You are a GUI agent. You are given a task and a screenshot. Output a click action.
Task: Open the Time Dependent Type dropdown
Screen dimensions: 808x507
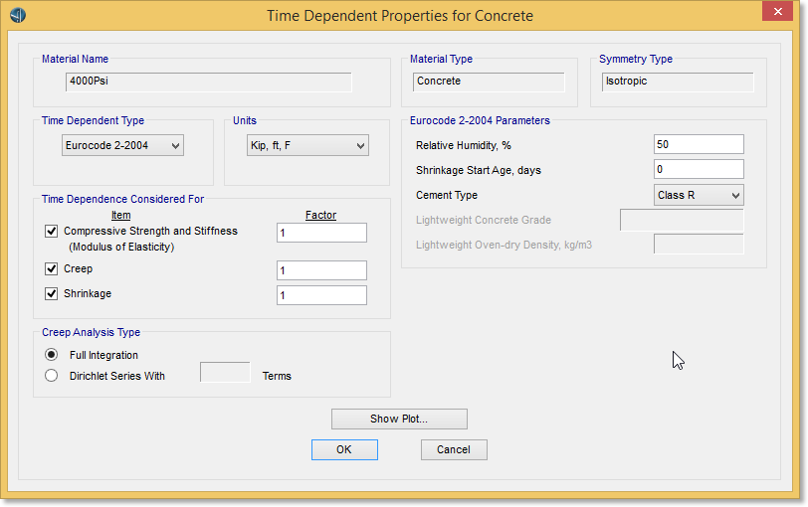point(123,146)
